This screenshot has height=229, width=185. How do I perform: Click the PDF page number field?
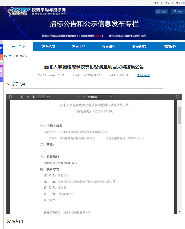pos(42,97)
